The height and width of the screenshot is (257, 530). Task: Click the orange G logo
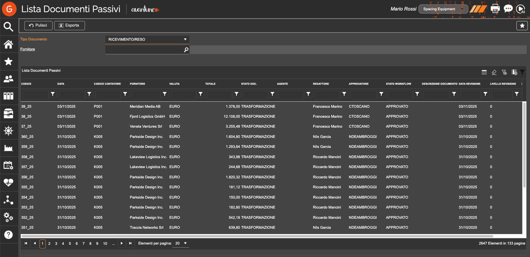click(x=9, y=9)
